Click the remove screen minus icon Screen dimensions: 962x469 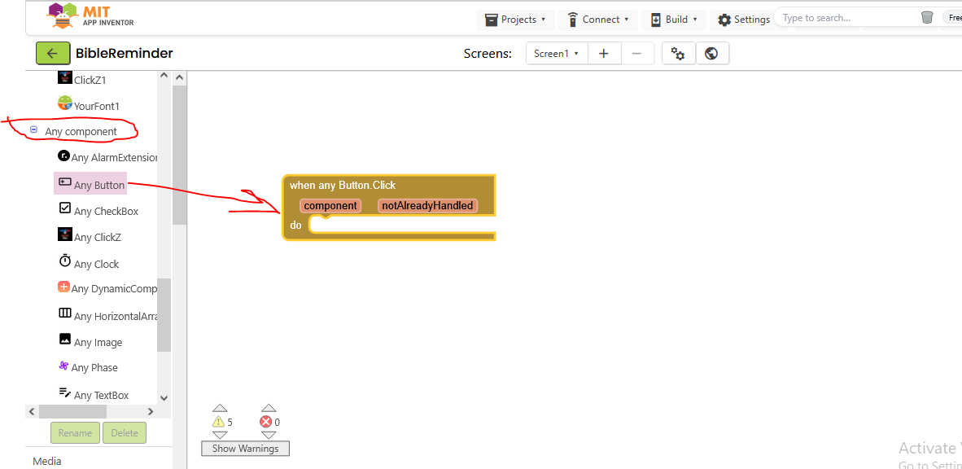pos(636,54)
